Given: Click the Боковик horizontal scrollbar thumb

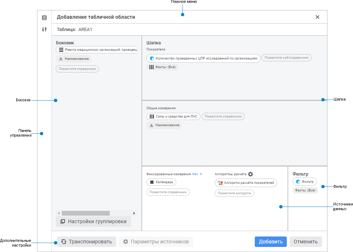Looking at the screenshot, I should click(86, 213).
